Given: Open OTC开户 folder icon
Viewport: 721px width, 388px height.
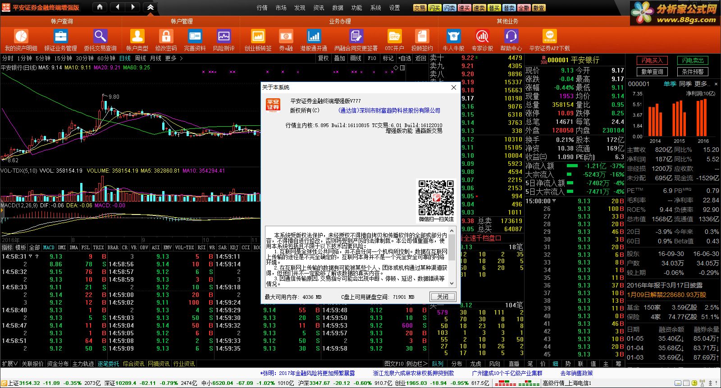Looking at the screenshot, I should pyautogui.click(x=394, y=36).
